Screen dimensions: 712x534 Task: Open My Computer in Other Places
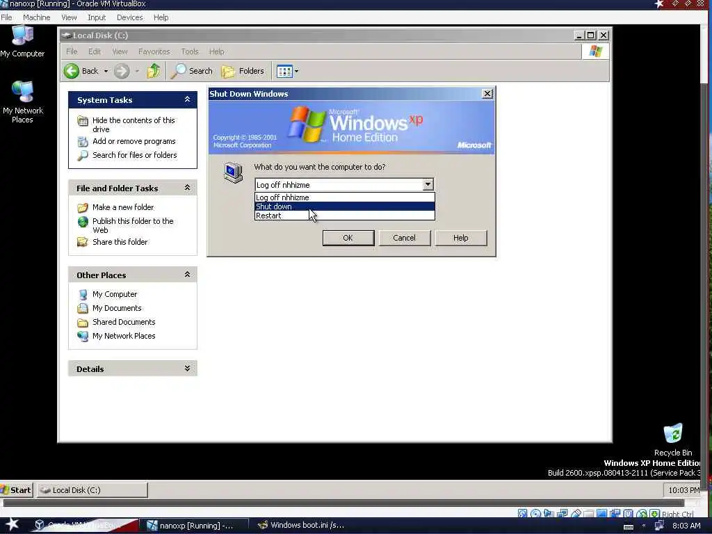pyautogui.click(x=115, y=294)
